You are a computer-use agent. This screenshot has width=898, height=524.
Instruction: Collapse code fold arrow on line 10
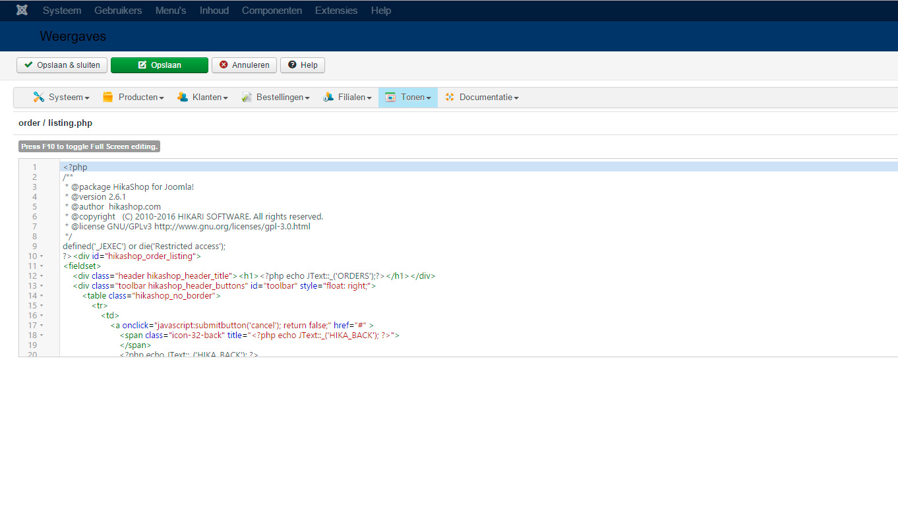pos(42,256)
